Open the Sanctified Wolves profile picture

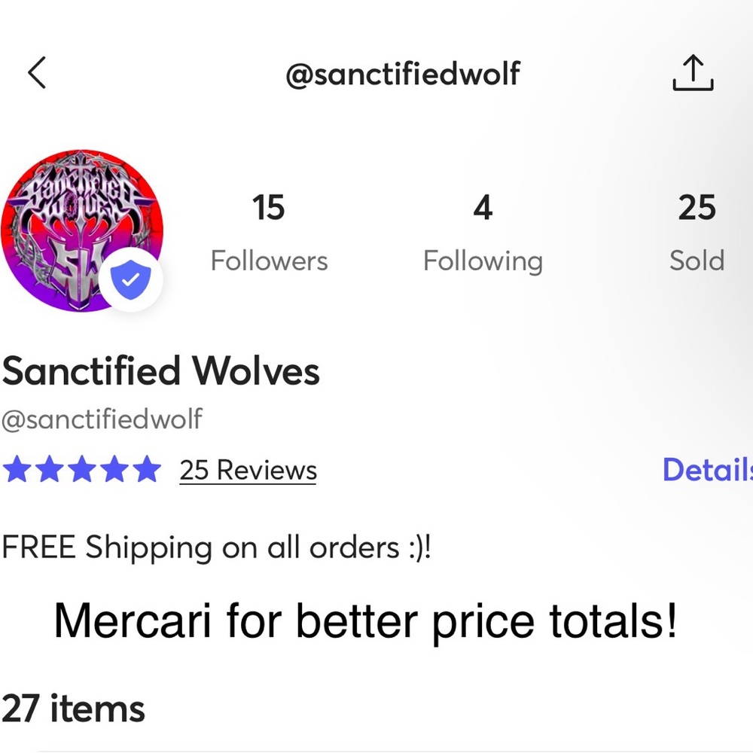(82, 230)
